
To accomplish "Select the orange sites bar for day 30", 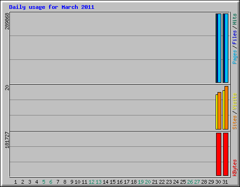I will [x=219, y=111].
